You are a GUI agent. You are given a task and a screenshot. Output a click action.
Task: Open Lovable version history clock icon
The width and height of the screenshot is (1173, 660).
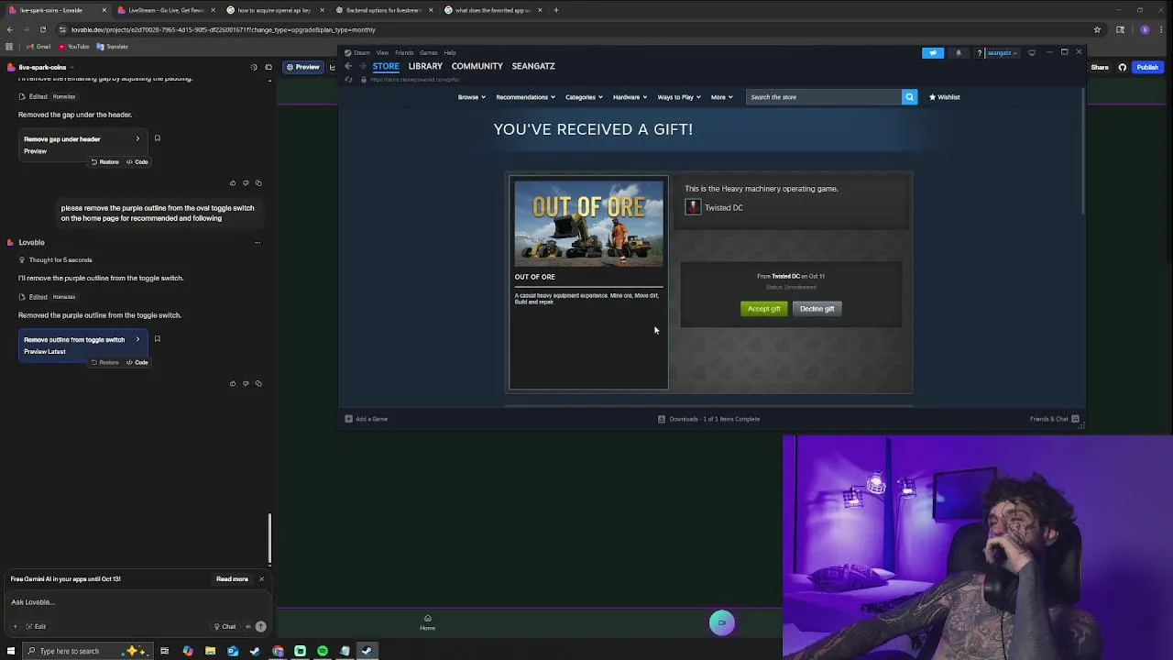(254, 67)
